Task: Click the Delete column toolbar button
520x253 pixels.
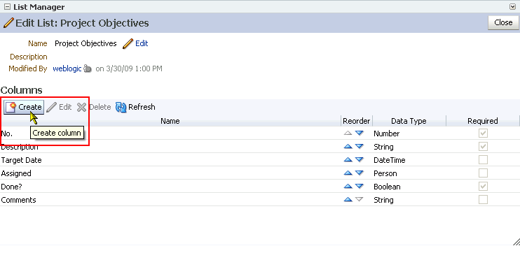Action: (x=94, y=107)
